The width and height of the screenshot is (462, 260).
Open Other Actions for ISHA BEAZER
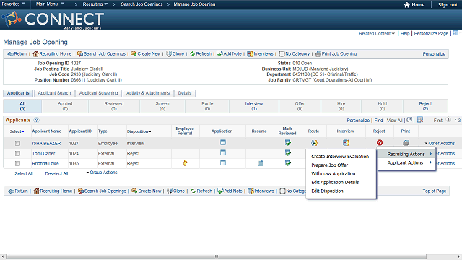(x=440, y=143)
